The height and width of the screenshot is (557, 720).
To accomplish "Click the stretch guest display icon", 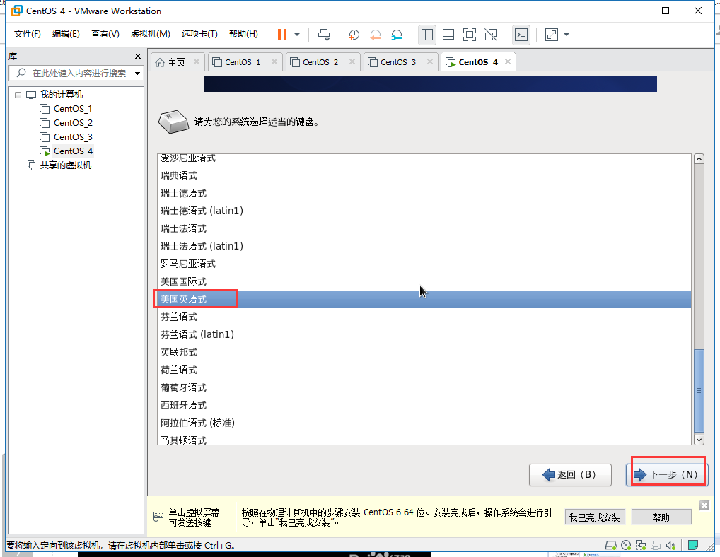I will pyautogui.click(x=552, y=35).
